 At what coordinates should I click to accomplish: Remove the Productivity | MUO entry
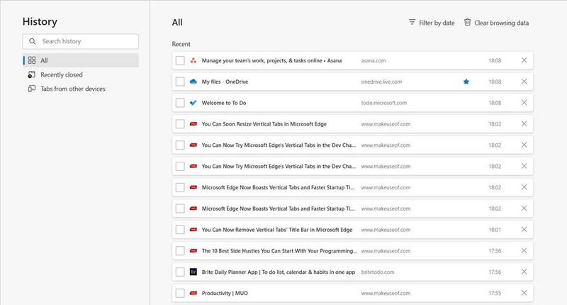[x=524, y=293]
